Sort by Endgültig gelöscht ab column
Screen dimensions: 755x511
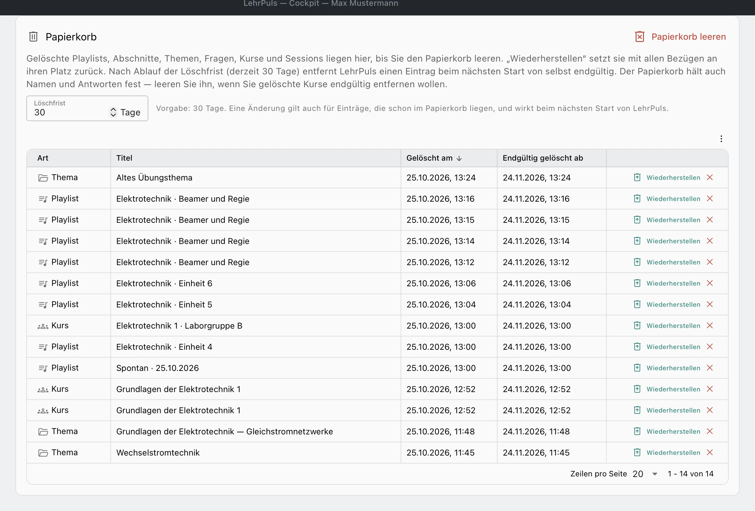[542, 158]
